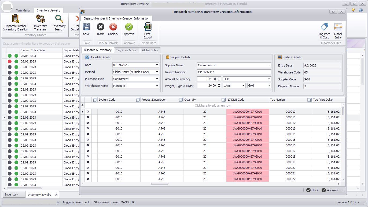Click the dialog title bar window icon

pos(83,12)
